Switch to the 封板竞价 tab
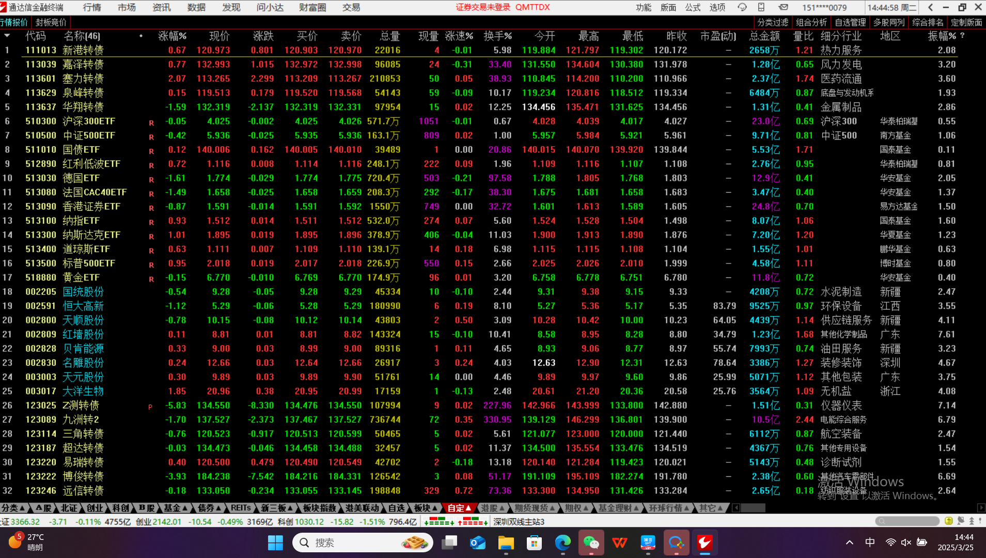 [51, 22]
